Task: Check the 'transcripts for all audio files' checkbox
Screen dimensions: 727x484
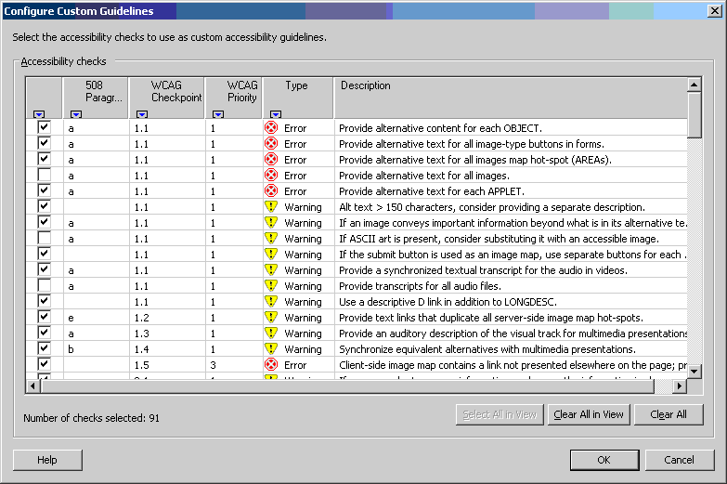Action: click(44, 286)
